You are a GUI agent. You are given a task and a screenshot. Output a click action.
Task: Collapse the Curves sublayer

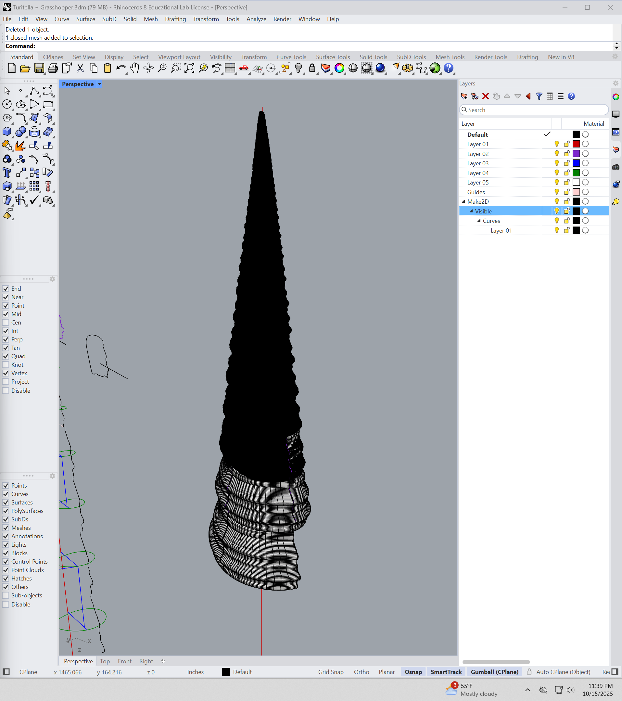click(x=479, y=221)
